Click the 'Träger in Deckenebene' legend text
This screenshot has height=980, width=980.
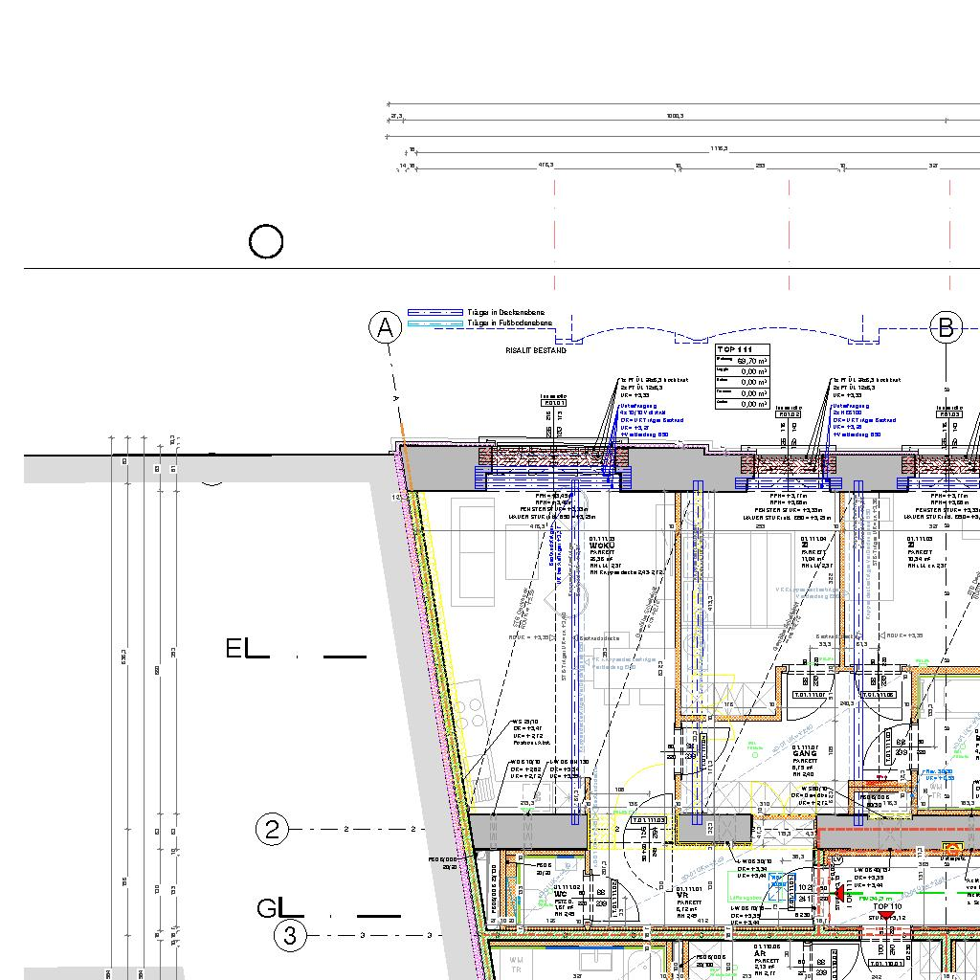[x=505, y=312]
